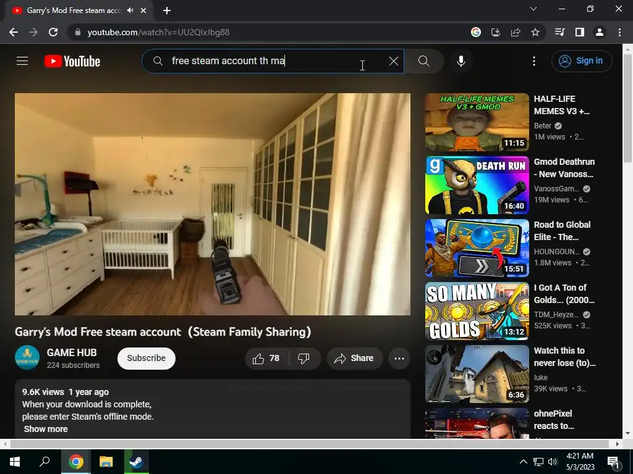Viewport: 633px width, 474px height.
Task: Focus the YouTube search input field
Action: [x=273, y=61]
